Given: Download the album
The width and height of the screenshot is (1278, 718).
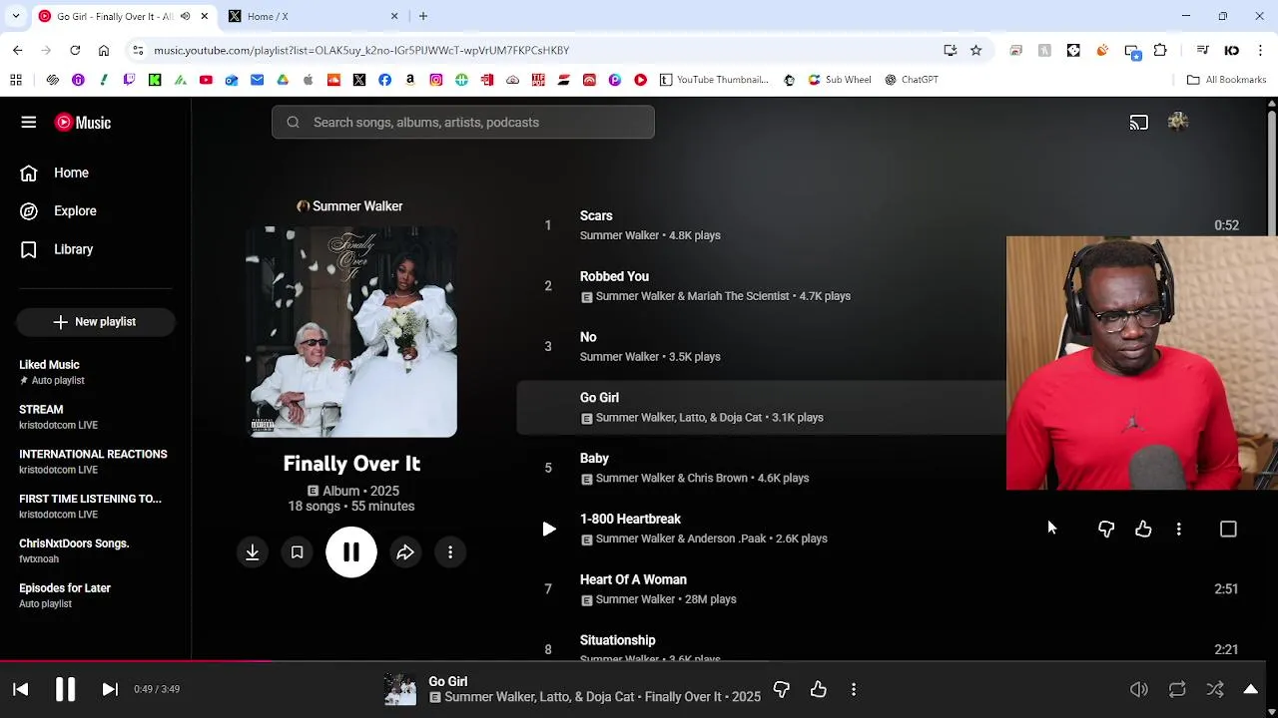Looking at the screenshot, I should [253, 552].
